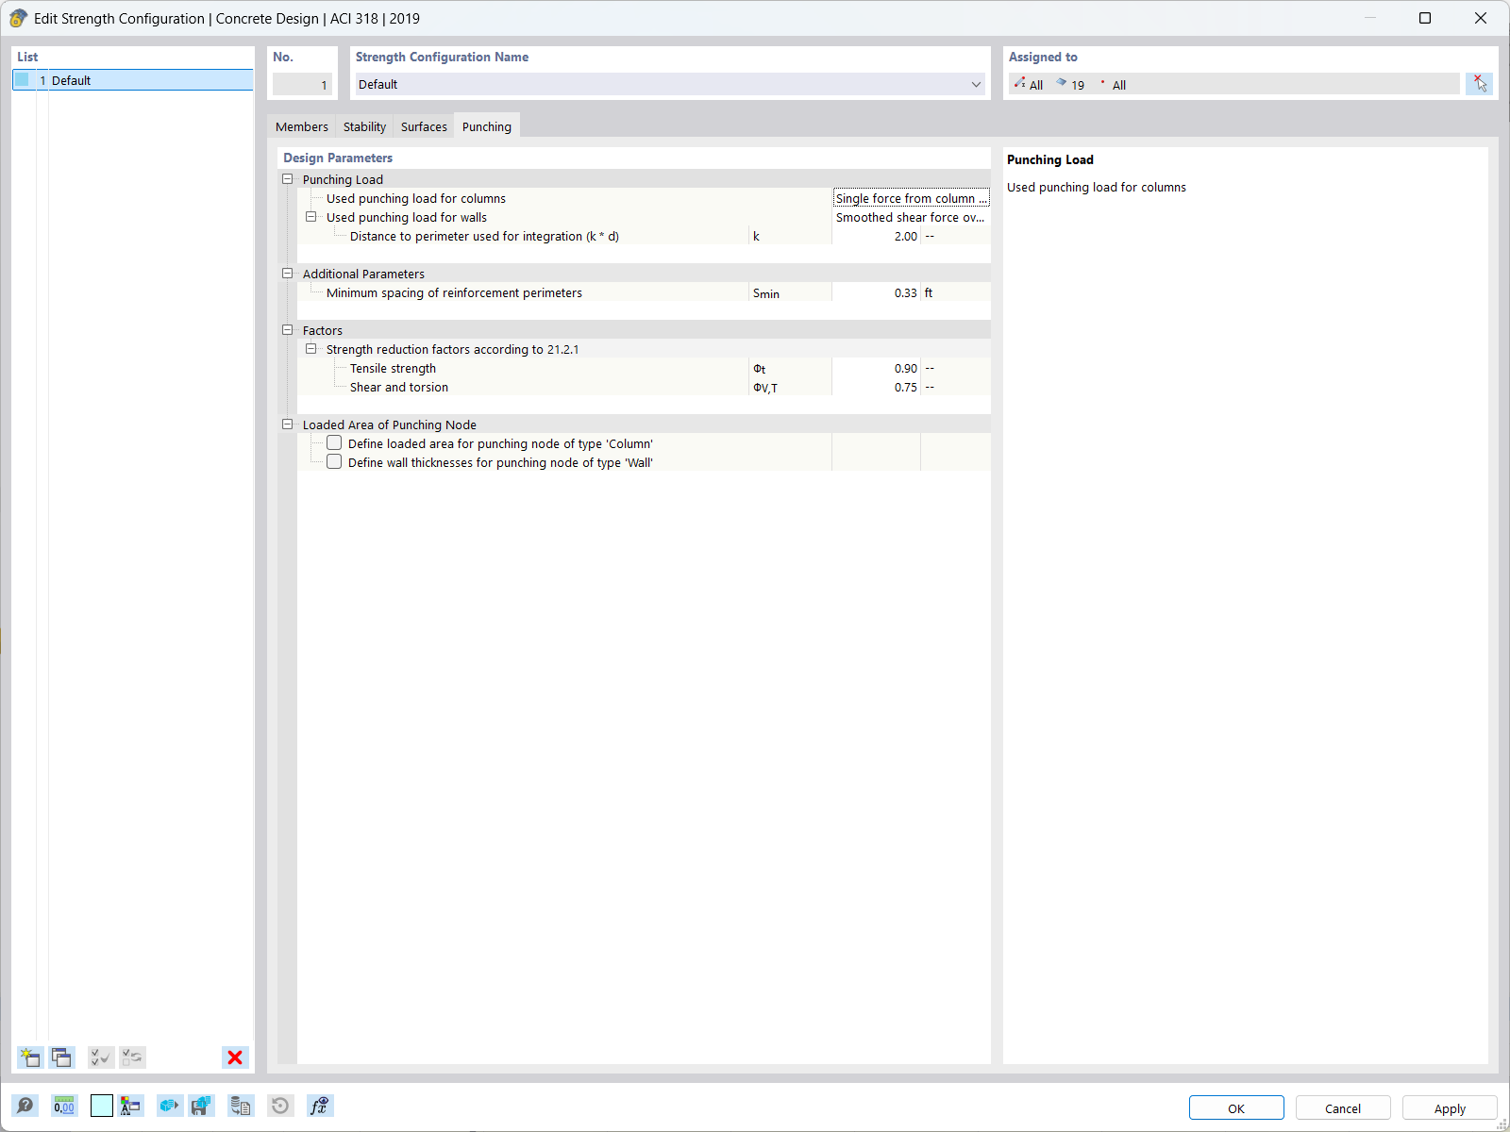Enable wall thicknesses for punching node 'Wall'

(x=334, y=461)
